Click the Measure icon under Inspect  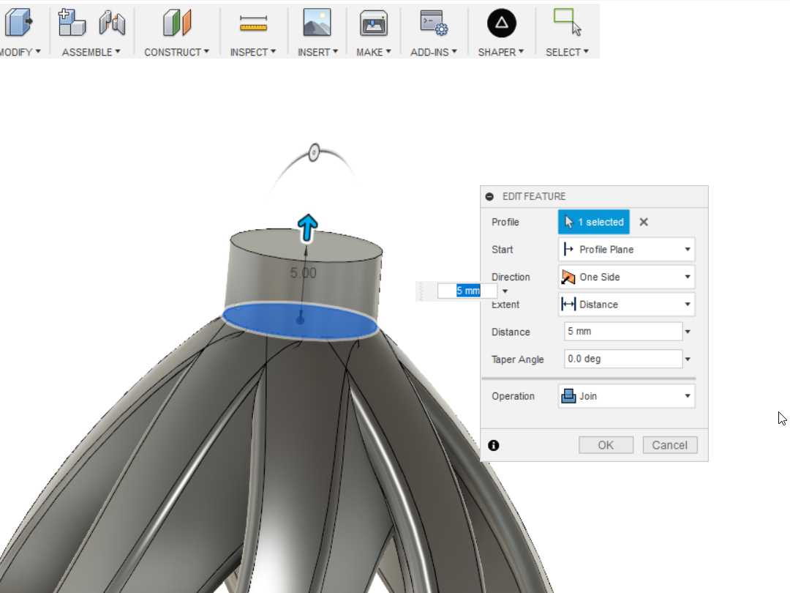tap(252, 22)
